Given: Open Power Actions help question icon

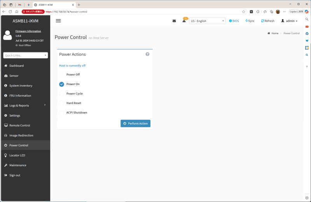Looking at the screenshot, I should (x=147, y=54).
